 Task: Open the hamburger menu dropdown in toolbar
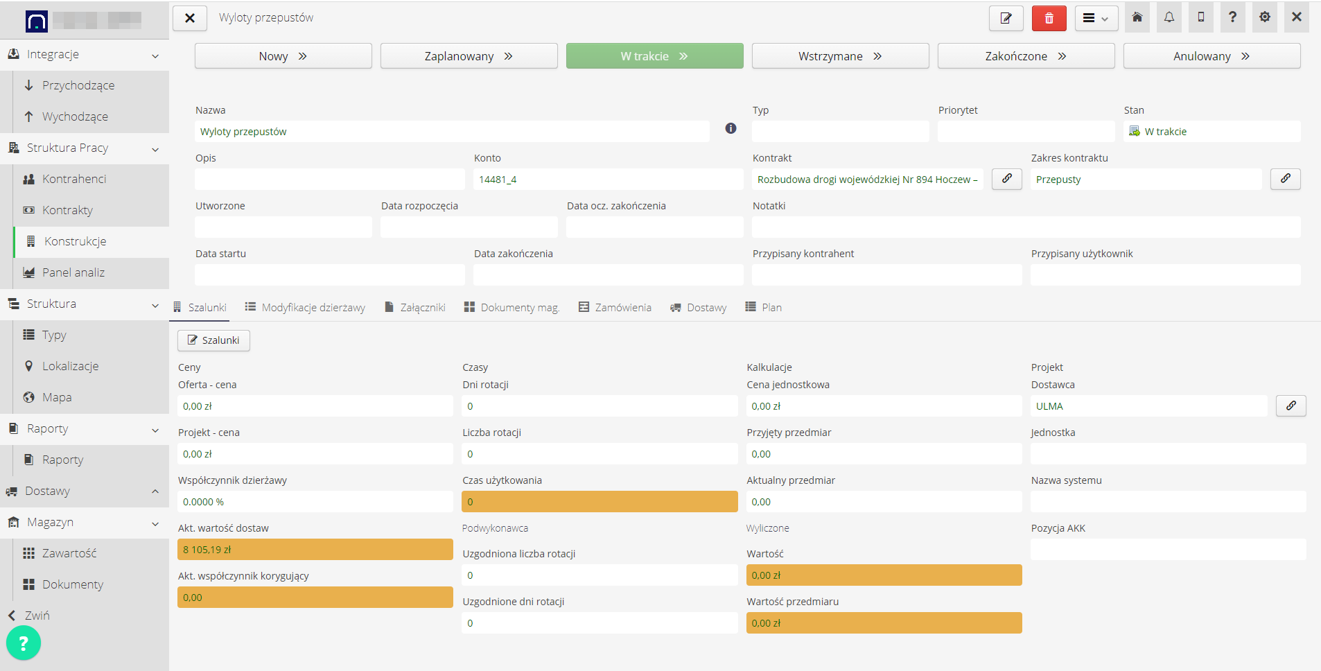point(1096,18)
